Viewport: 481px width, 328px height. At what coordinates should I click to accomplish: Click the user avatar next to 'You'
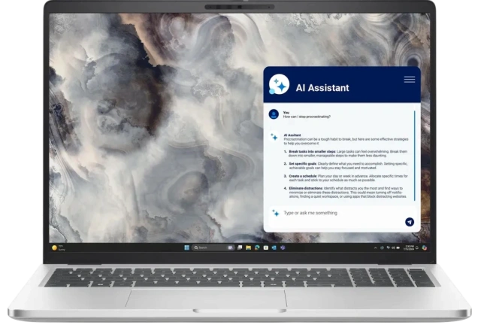click(x=274, y=114)
